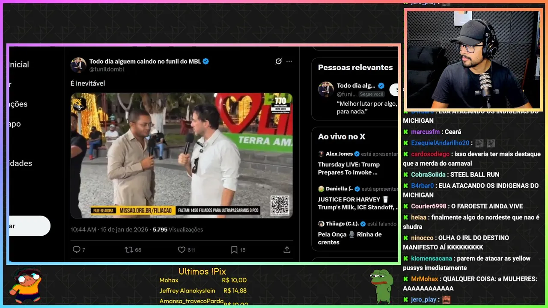Click Kick badge icon beside CobraSolida
548x308 pixels.
pos(406,175)
